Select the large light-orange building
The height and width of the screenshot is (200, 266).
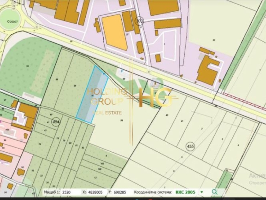[115, 32]
